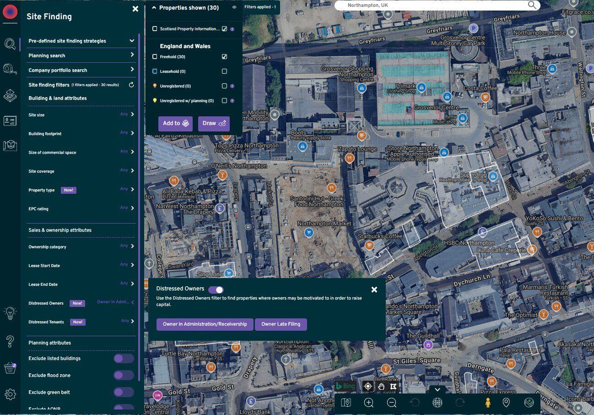Click Owner Late Filing button

pyautogui.click(x=281, y=324)
